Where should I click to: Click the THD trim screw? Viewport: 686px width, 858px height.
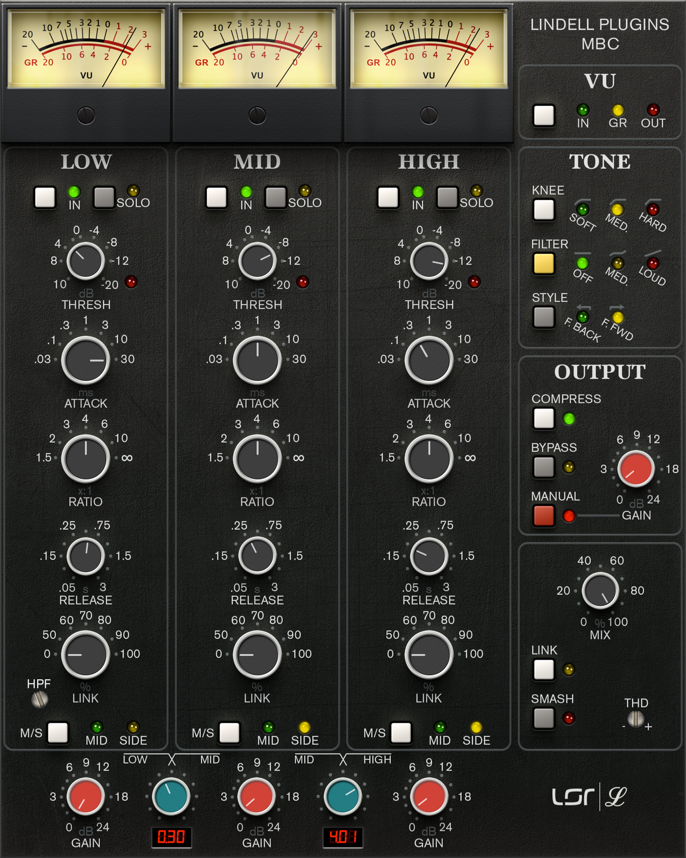(636, 719)
